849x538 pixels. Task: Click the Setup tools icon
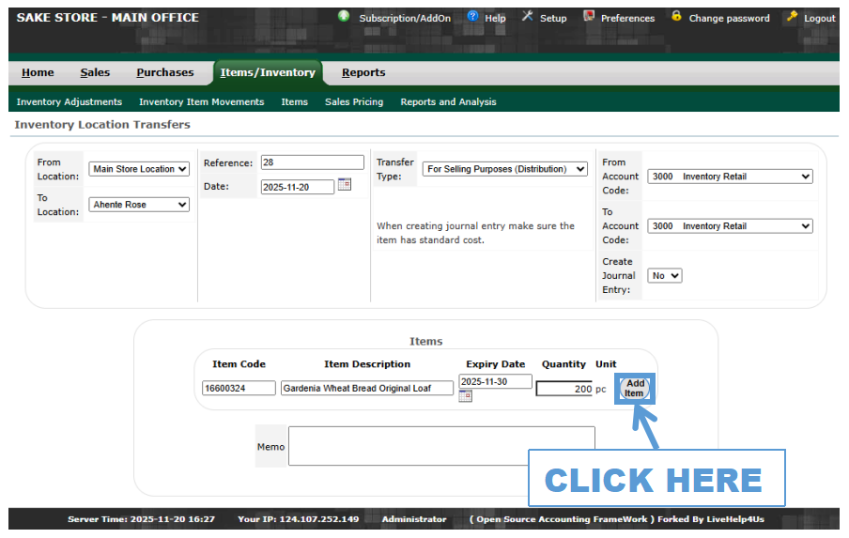pos(527,17)
